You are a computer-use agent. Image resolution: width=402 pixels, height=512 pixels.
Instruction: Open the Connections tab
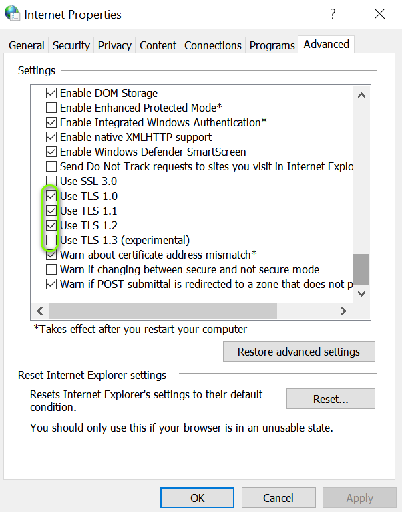213,45
